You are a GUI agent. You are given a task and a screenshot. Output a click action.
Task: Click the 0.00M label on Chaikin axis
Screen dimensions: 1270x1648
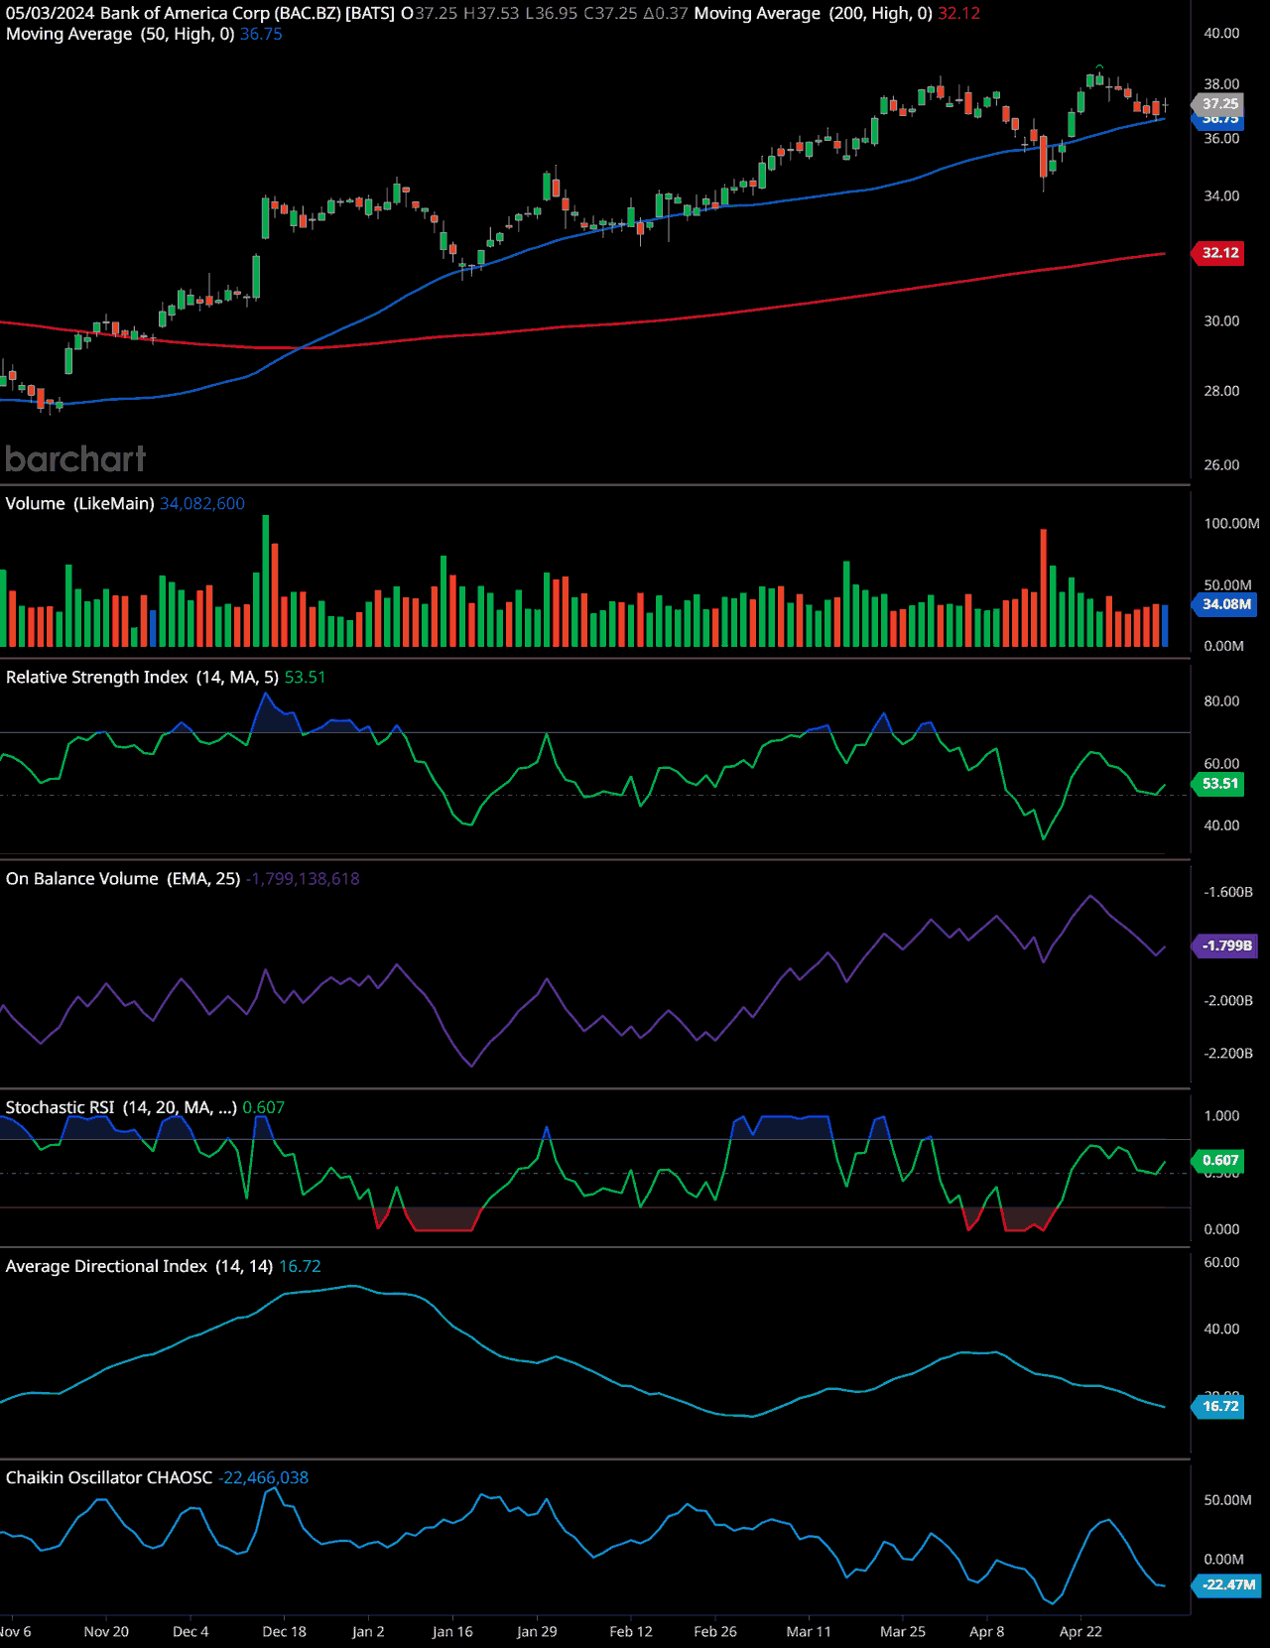click(1223, 1560)
